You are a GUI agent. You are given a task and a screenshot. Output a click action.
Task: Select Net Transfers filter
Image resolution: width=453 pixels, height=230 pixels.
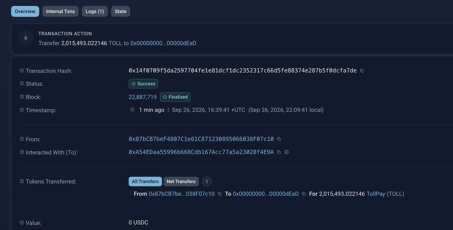181,181
